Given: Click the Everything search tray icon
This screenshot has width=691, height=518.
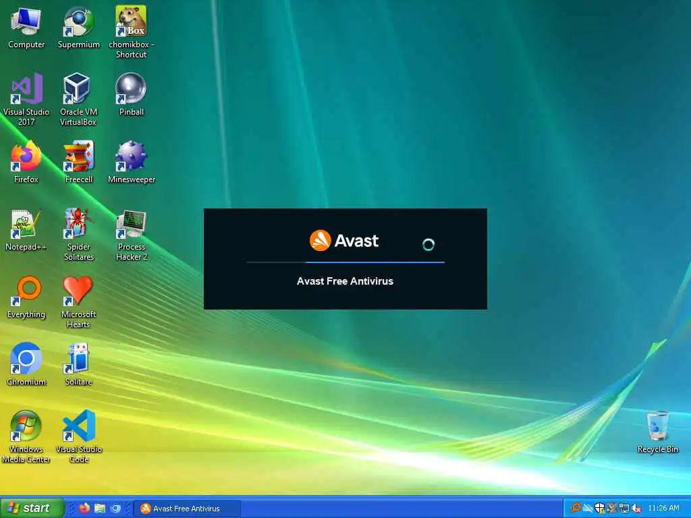Looking at the screenshot, I should [576, 509].
